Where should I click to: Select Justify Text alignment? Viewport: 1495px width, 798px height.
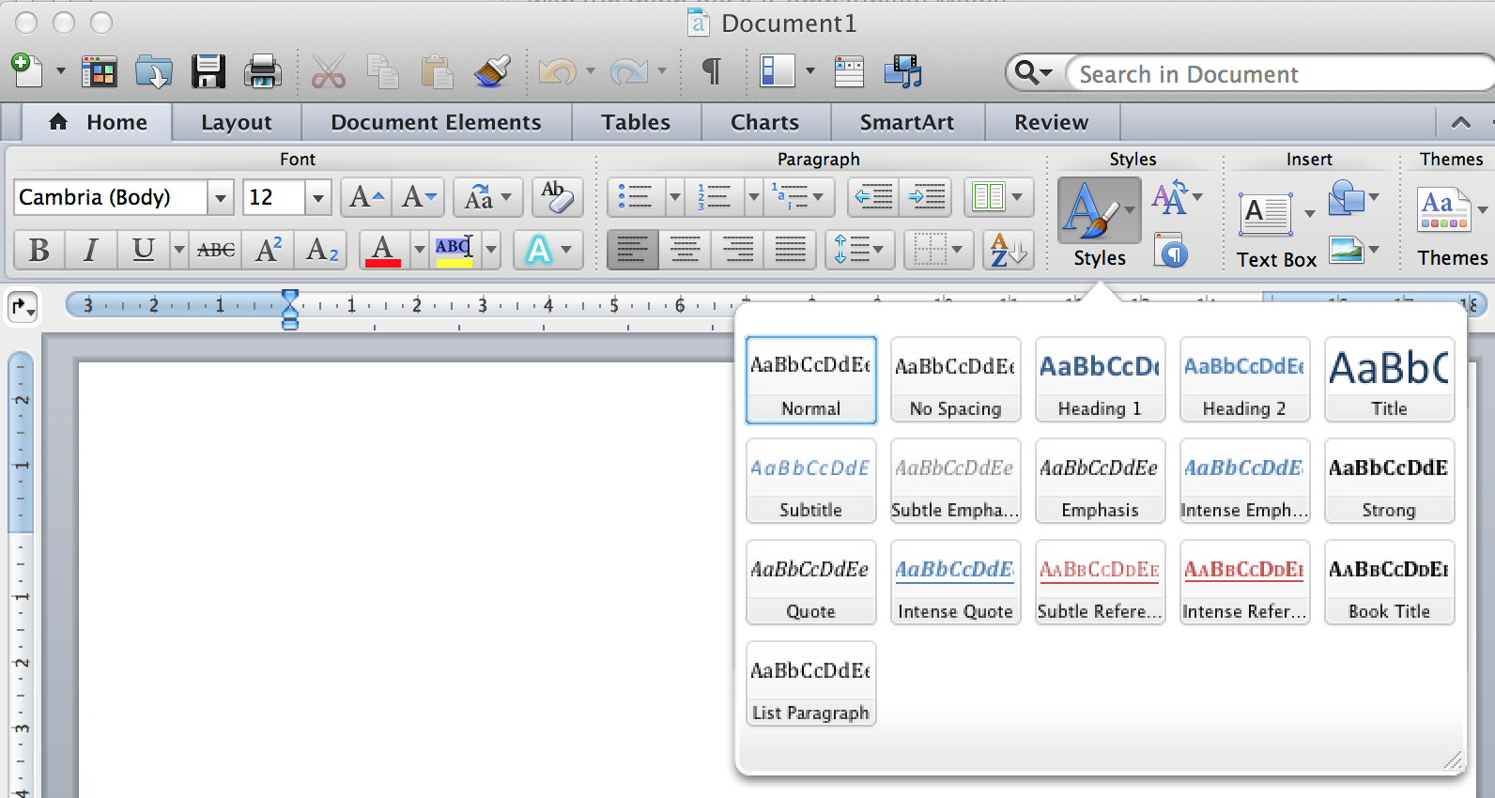pos(790,250)
